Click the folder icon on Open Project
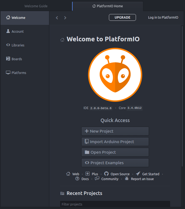The height and width of the screenshot is (209, 185). [x=87, y=152]
